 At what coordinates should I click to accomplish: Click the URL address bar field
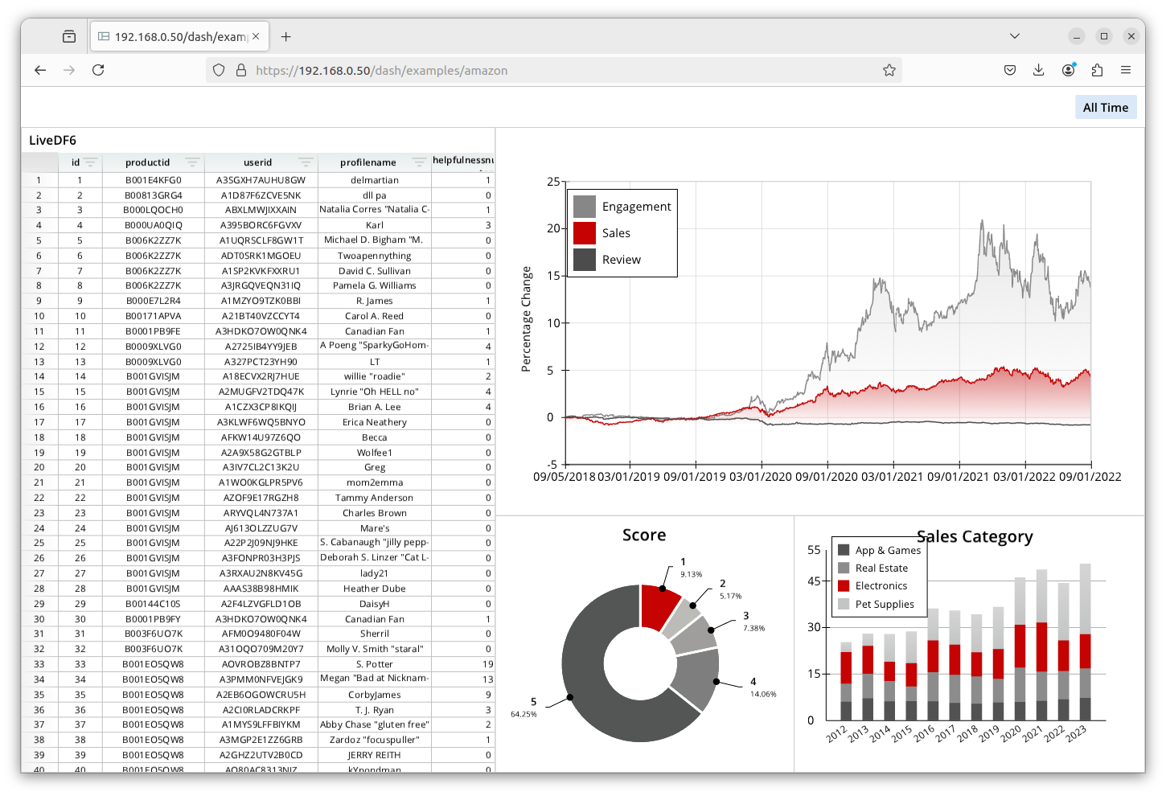click(563, 70)
